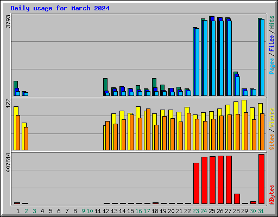Click day 23 on the x-axis
This screenshot has height=217, width=278.
pyautogui.click(x=195, y=211)
